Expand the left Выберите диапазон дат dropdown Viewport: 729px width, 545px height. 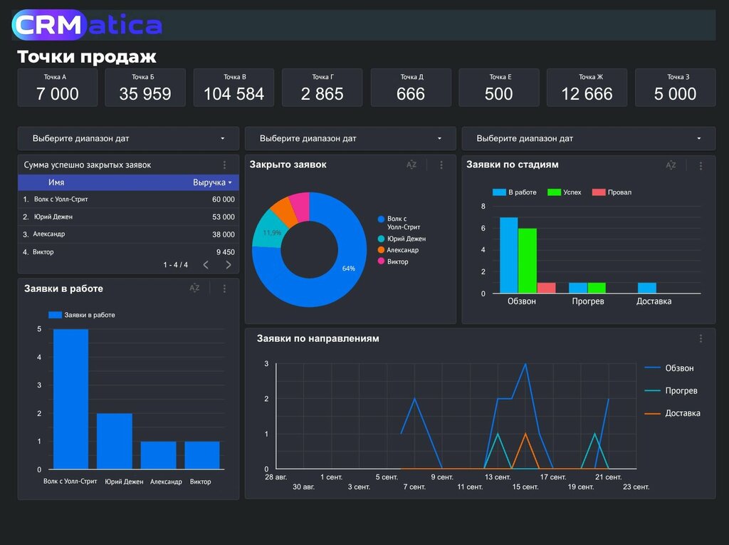tap(128, 138)
